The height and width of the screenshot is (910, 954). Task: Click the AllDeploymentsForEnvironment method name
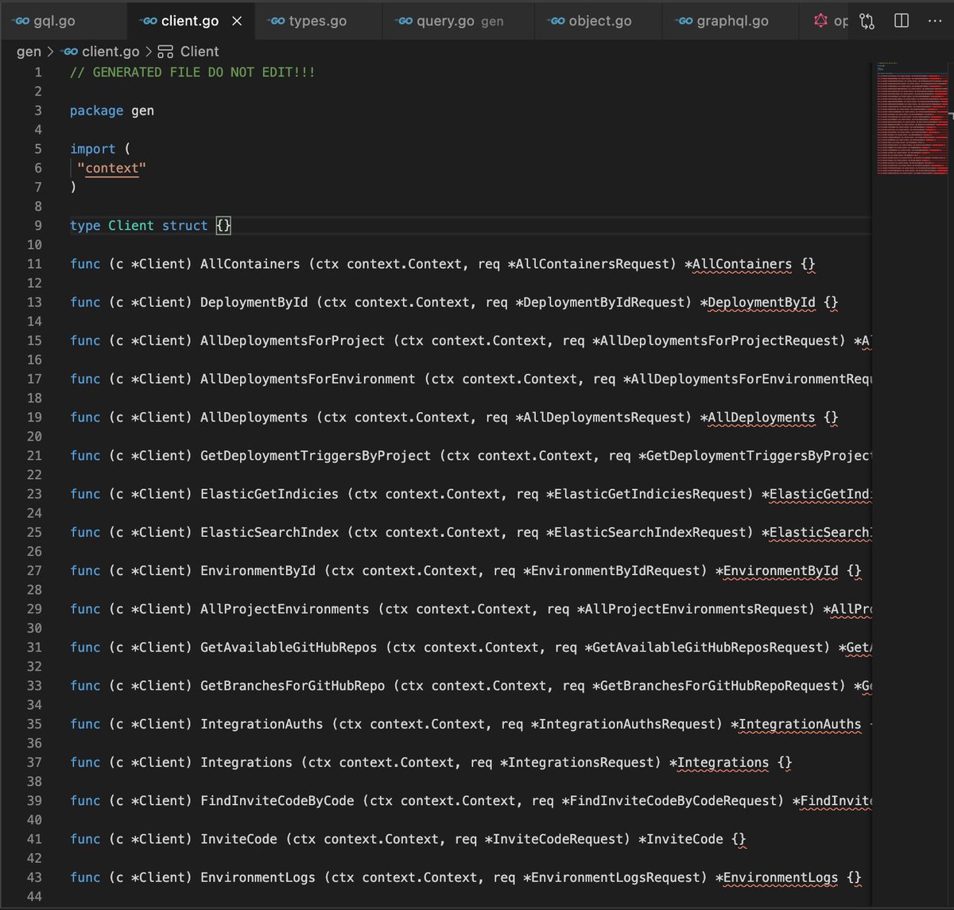click(x=308, y=379)
